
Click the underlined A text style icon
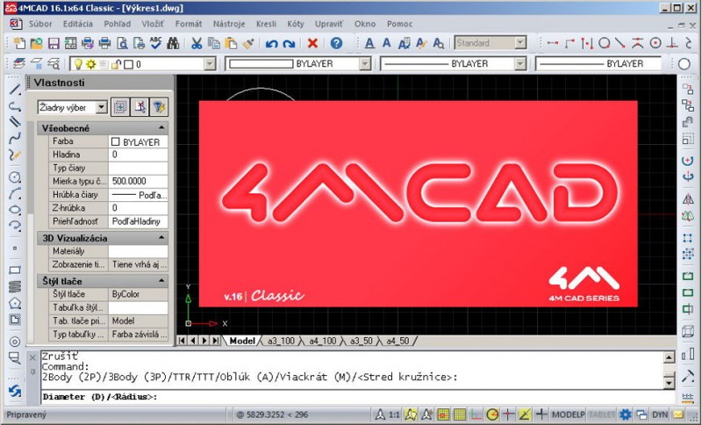pyautogui.click(x=369, y=43)
